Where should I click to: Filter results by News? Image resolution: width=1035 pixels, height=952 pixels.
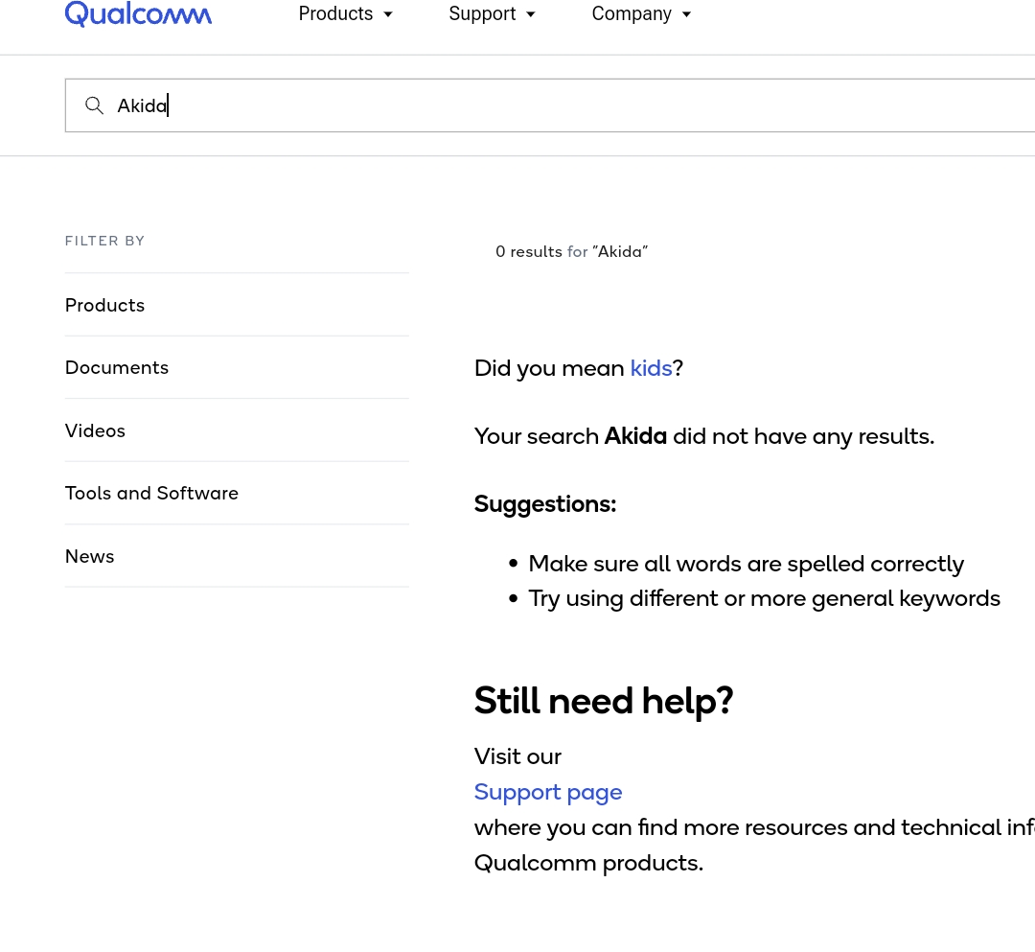point(237,556)
